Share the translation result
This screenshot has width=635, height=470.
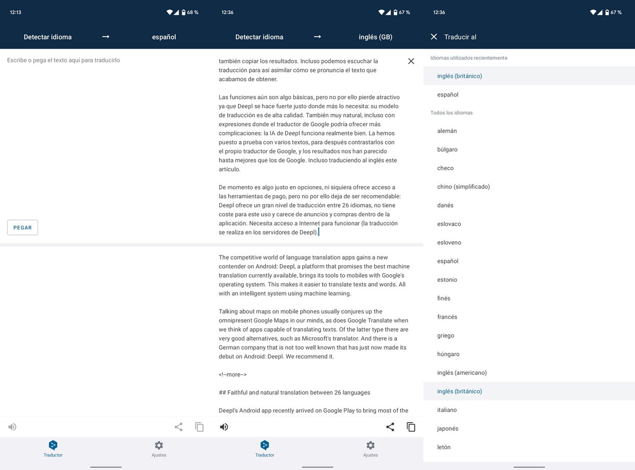(390, 427)
